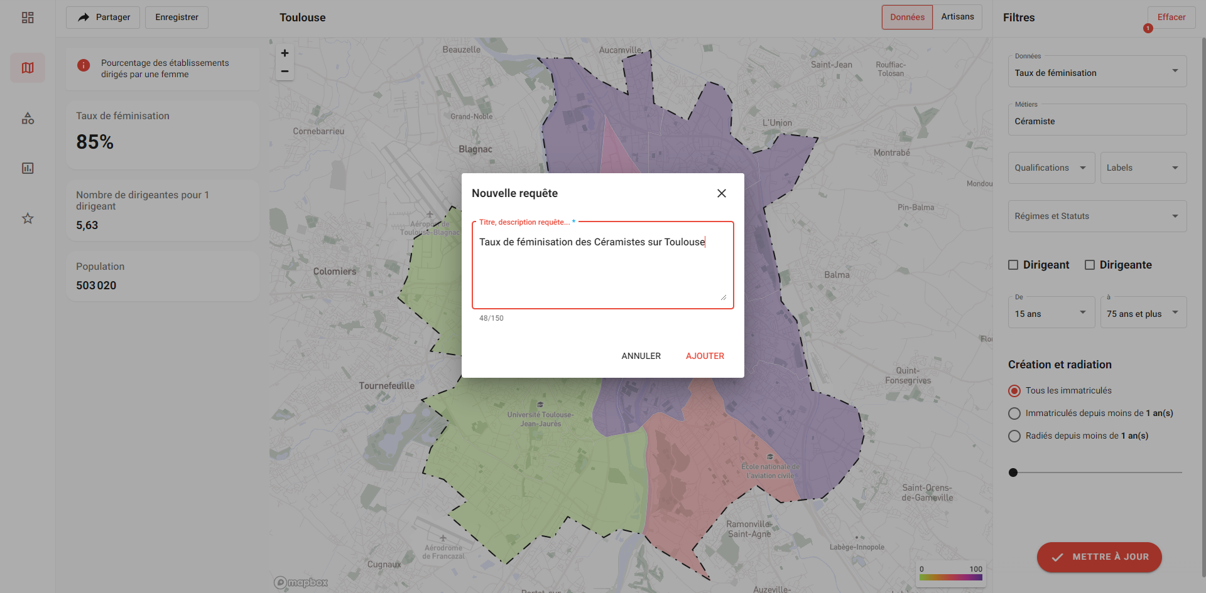Open the dashboard grid icon in sidebar

[x=28, y=18]
